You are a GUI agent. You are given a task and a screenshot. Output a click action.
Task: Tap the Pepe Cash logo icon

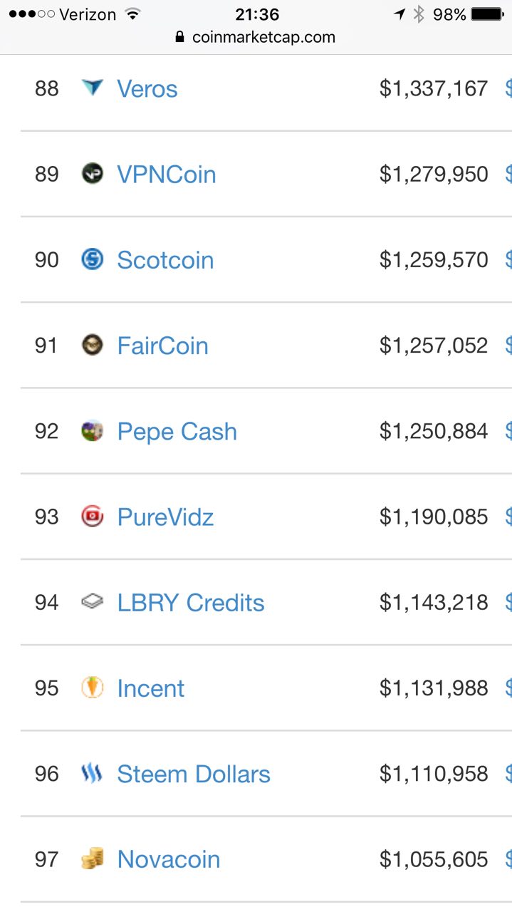93,430
